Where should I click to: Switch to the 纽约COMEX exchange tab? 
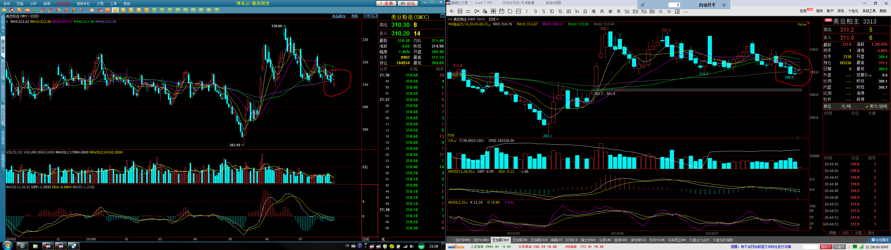[482, 240]
